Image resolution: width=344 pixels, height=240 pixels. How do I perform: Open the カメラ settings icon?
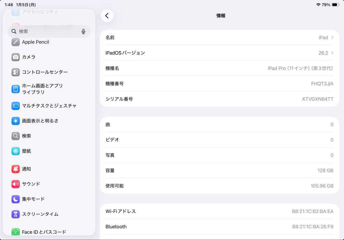tap(15, 57)
